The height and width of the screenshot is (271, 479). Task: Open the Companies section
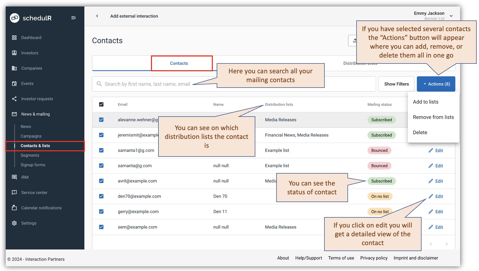[31, 68]
